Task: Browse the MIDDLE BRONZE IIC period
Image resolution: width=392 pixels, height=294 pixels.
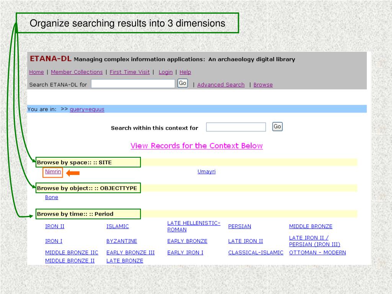Action: [x=72, y=253]
